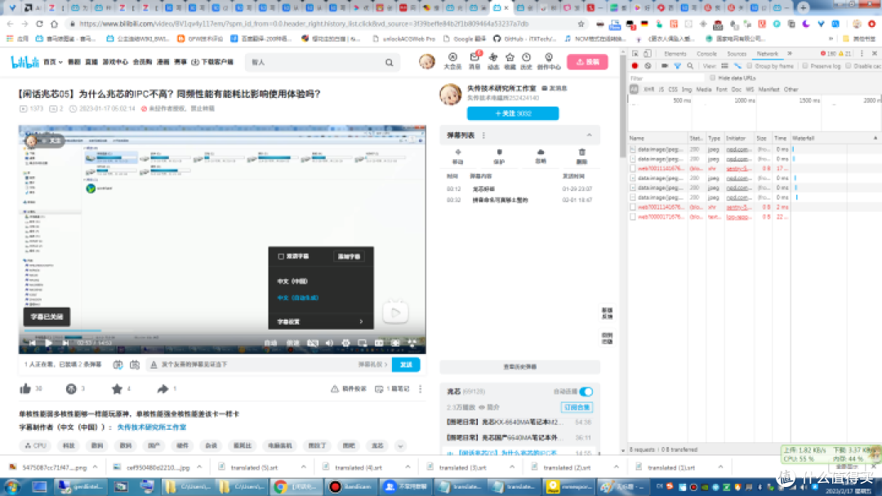Expand more DevTools tabs with double chevron
Image resolution: width=882 pixels, height=496 pixels.
(789, 53)
